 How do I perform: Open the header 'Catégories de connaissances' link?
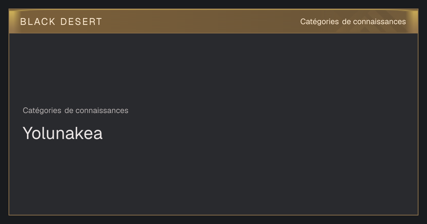point(353,22)
